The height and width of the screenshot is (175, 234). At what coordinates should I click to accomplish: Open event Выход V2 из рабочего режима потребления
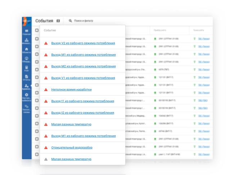pyautogui.click(x=83, y=43)
